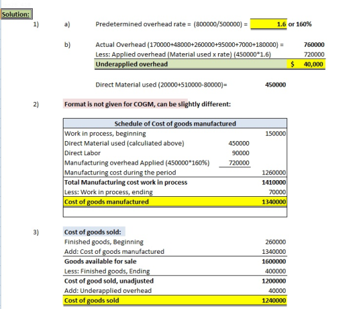The height and width of the screenshot is (309, 359).
Task: Click 'Finished goods, Beginning' label
Action: 104,242
